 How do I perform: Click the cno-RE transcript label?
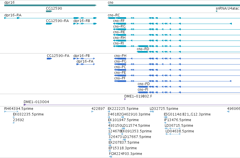point(119,32)
